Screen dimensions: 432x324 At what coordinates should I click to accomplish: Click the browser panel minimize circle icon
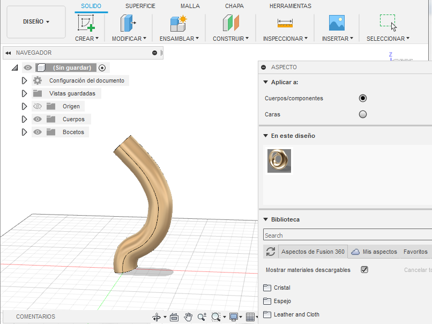[154, 53]
